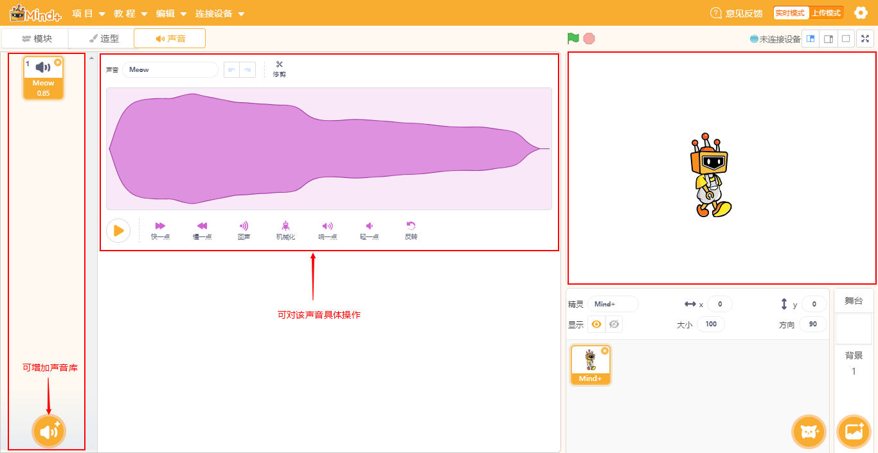Switch to the 模块 tab

[36, 39]
